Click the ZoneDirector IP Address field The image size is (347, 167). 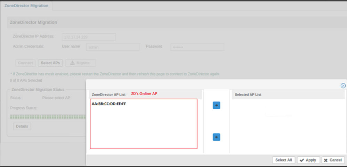(89, 37)
